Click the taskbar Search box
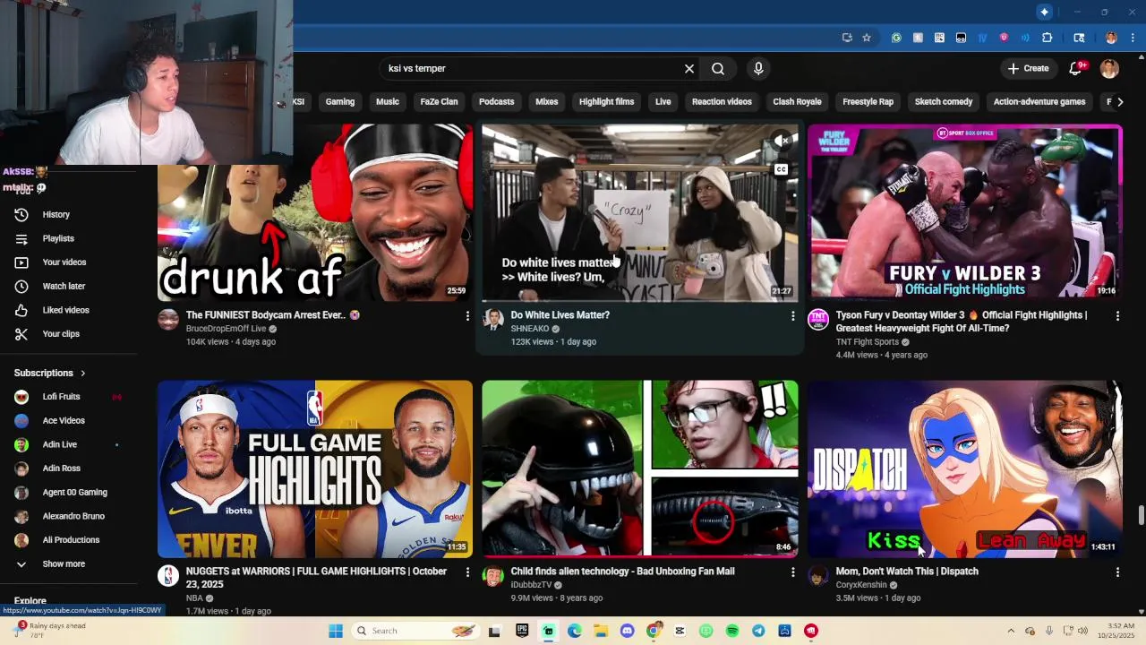The width and height of the screenshot is (1146, 645). 416,631
